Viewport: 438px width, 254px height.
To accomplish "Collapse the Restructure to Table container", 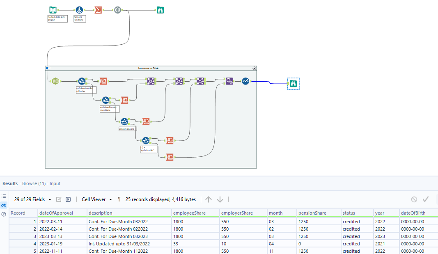I will (254, 68).
